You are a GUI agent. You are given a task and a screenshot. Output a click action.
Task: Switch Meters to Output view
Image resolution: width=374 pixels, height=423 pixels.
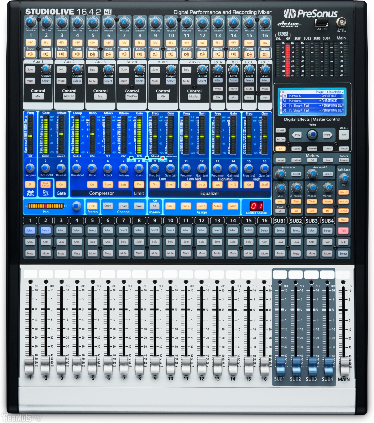coord(296,160)
